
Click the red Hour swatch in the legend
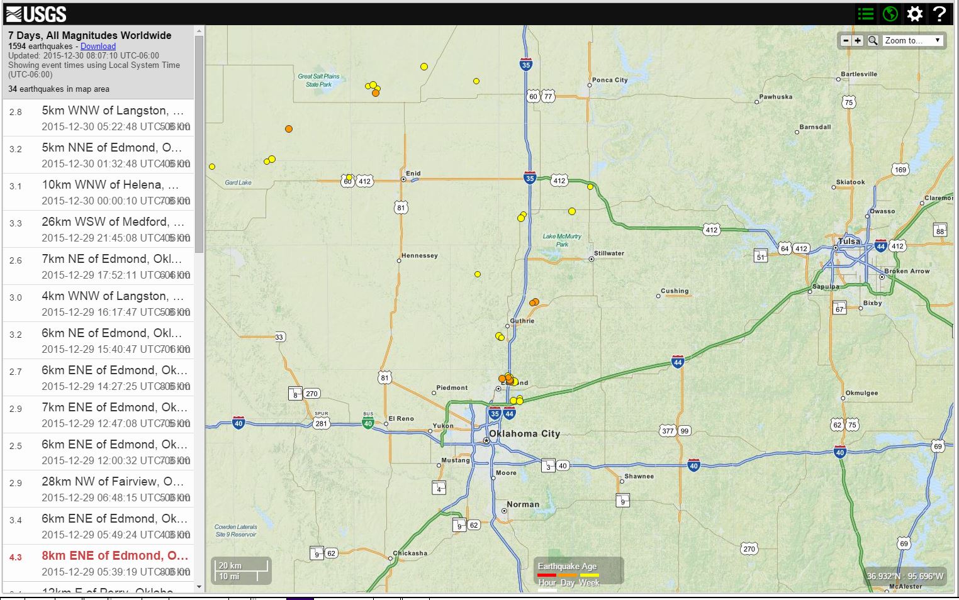click(x=546, y=575)
